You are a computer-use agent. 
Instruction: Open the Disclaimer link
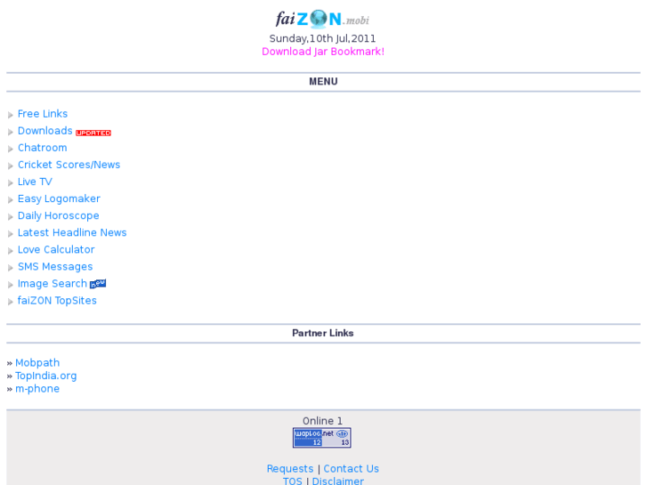click(338, 481)
